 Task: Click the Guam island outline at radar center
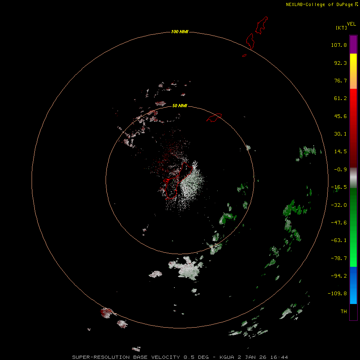[178, 180]
